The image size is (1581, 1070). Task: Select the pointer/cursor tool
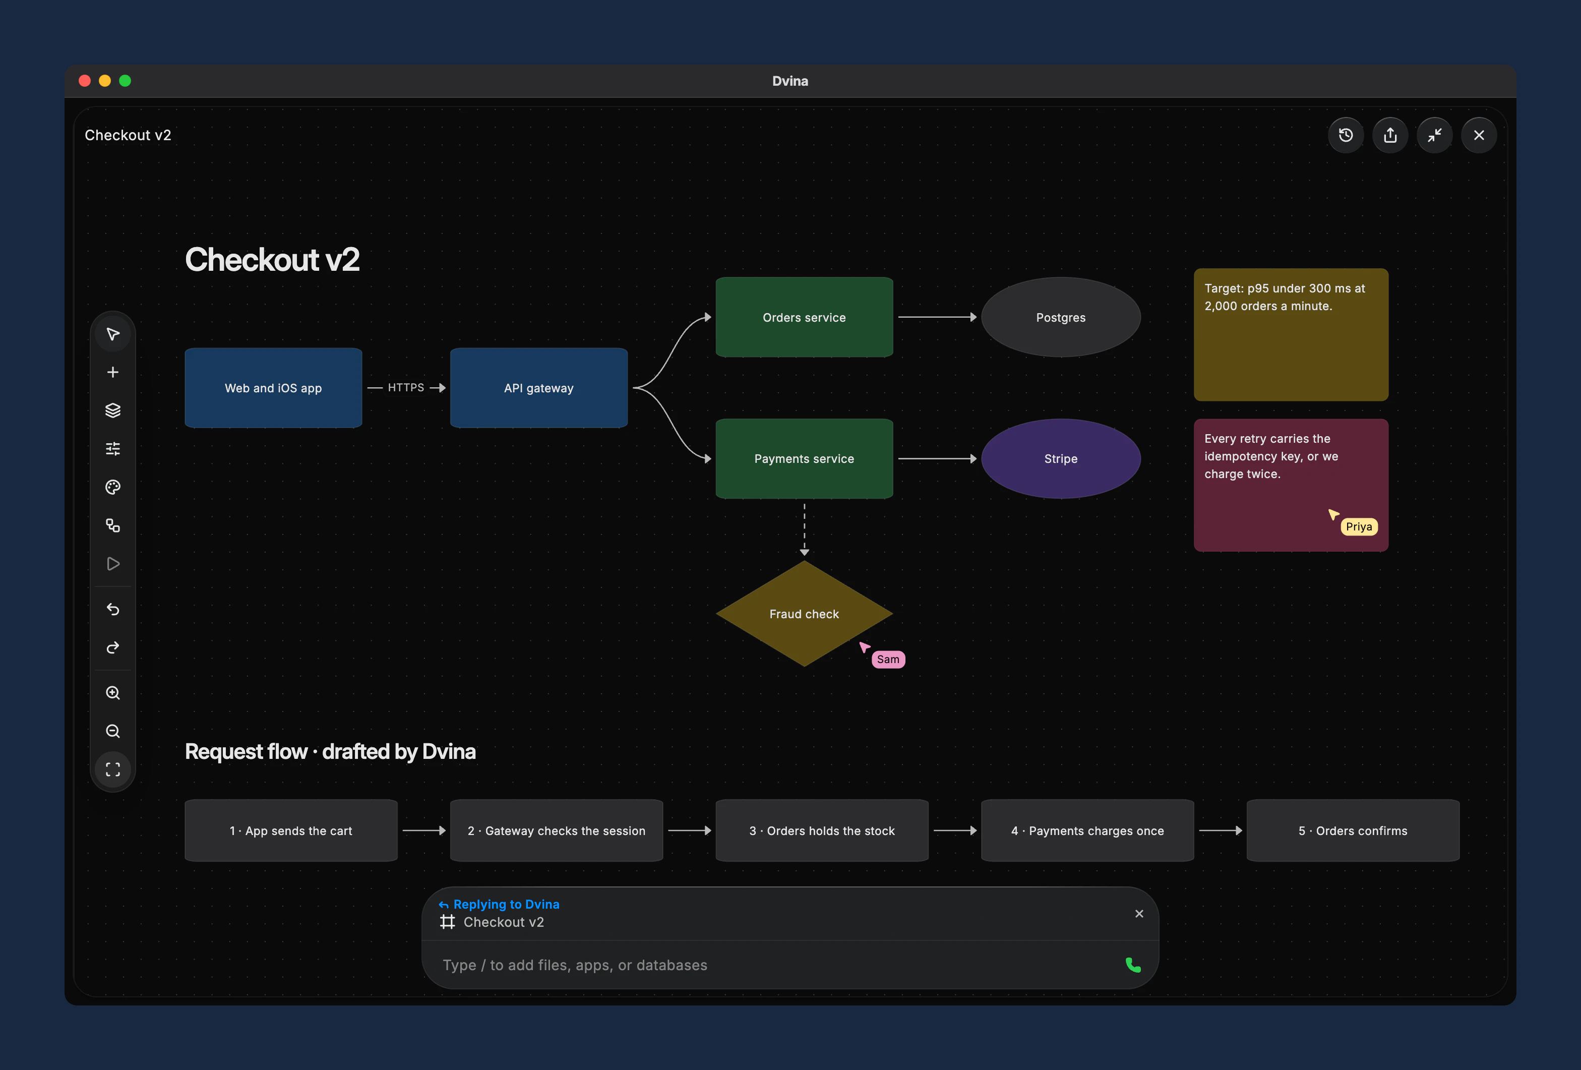[113, 334]
